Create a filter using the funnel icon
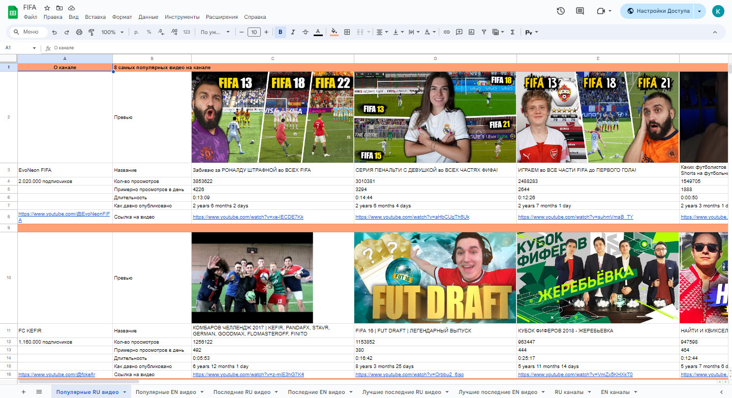The height and width of the screenshot is (398, 732). pyautogui.click(x=484, y=32)
